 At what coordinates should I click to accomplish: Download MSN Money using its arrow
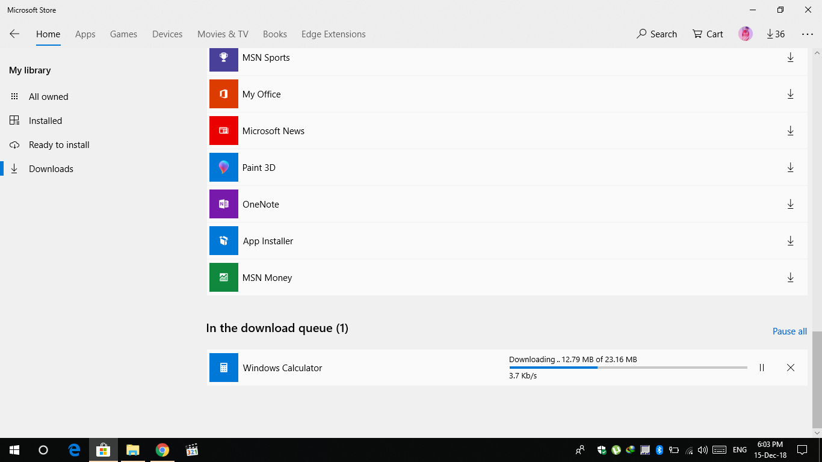[x=791, y=277]
